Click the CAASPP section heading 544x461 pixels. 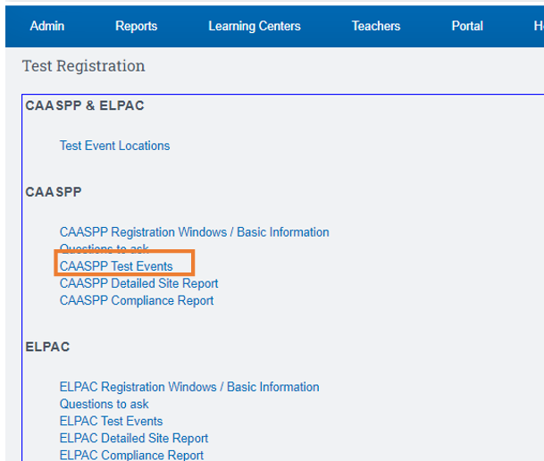tap(54, 192)
